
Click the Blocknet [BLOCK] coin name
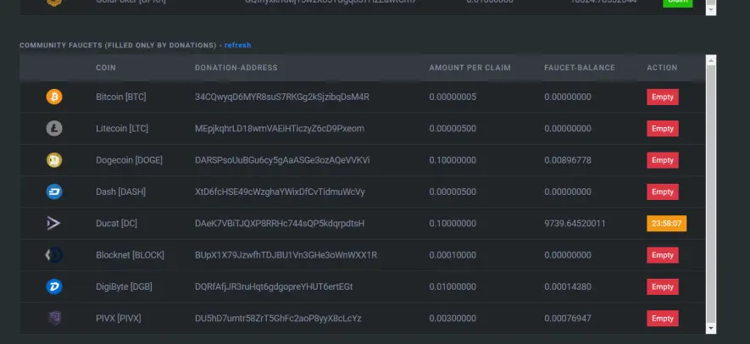click(x=130, y=255)
